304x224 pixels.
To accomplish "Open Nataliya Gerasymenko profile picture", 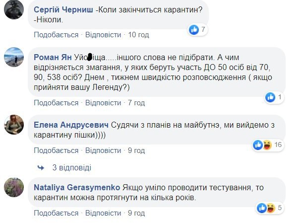I will (x=15, y=188).
